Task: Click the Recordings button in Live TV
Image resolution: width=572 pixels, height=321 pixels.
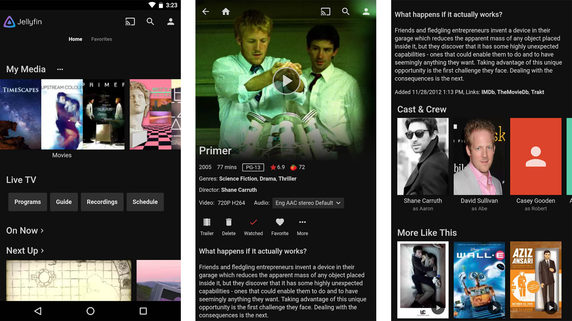Action: point(102,202)
